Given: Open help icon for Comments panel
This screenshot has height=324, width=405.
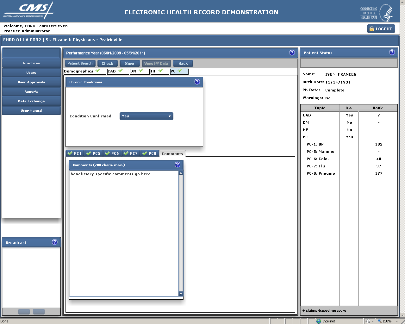Looking at the screenshot, I should pos(177,165).
